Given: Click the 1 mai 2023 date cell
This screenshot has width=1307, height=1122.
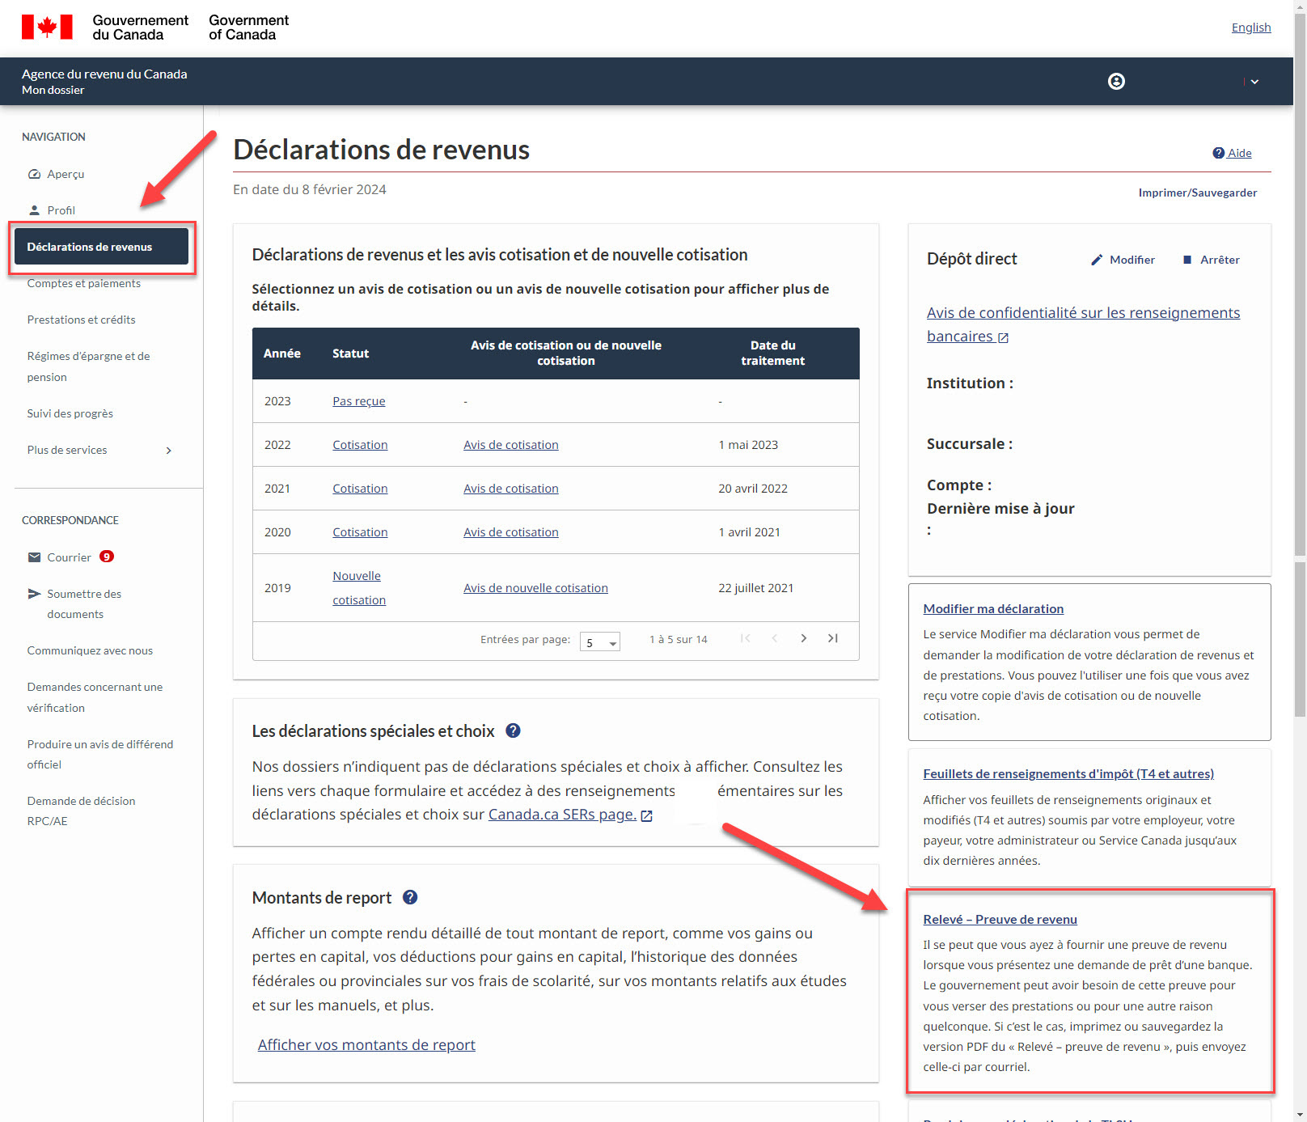Looking at the screenshot, I should point(748,445).
